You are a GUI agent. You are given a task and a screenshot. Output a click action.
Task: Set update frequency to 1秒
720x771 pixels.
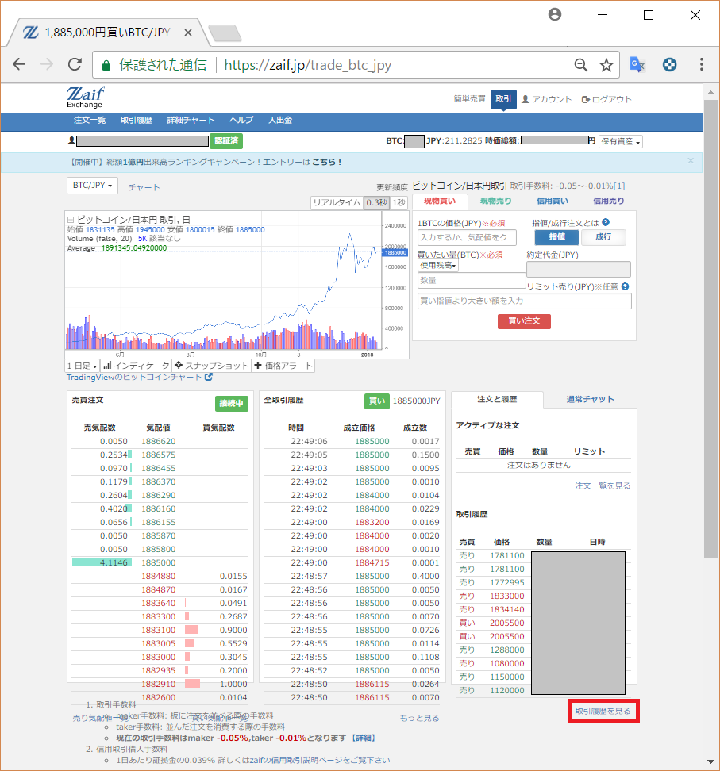[x=399, y=202]
